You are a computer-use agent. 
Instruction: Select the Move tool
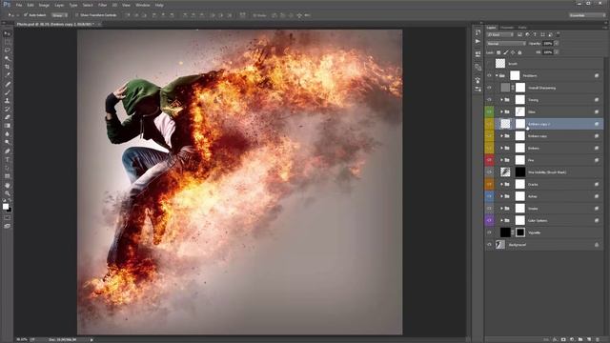(7, 34)
